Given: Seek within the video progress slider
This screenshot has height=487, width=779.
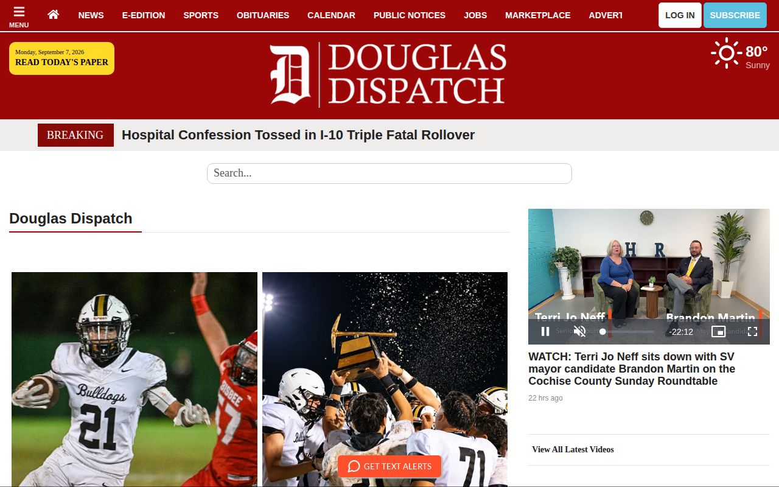Looking at the screenshot, I should coord(627,332).
